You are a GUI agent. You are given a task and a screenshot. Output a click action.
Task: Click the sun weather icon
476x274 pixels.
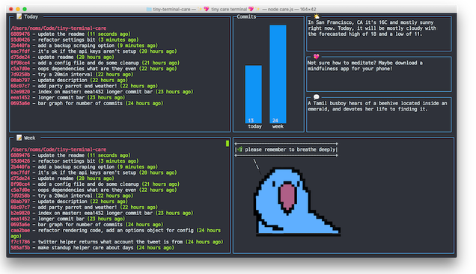pyautogui.click(x=317, y=16)
